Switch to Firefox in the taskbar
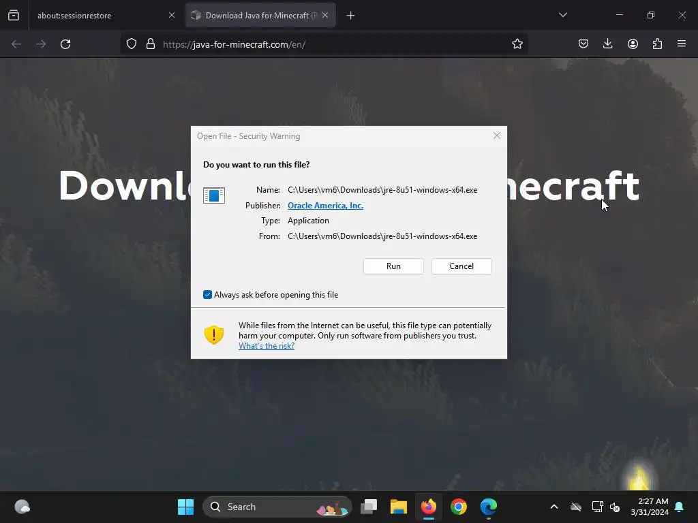This screenshot has width=698, height=523. pyautogui.click(x=429, y=507)
